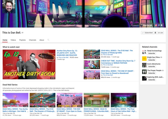Open the Instagram icon in the banner
Image resolution: width=168 pixels, height=119 pixels.
(x=156, y=25)
